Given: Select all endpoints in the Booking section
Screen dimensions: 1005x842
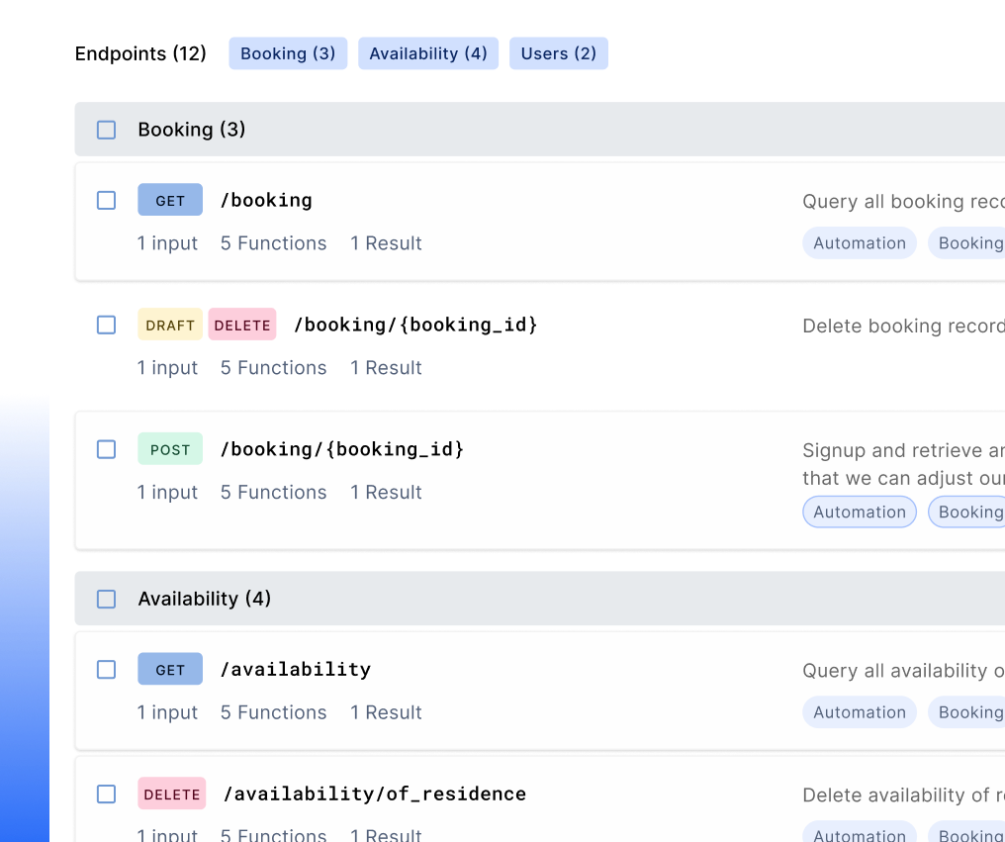Looking at the screenshot, I should pyautogui.click(x=106, y=129).
